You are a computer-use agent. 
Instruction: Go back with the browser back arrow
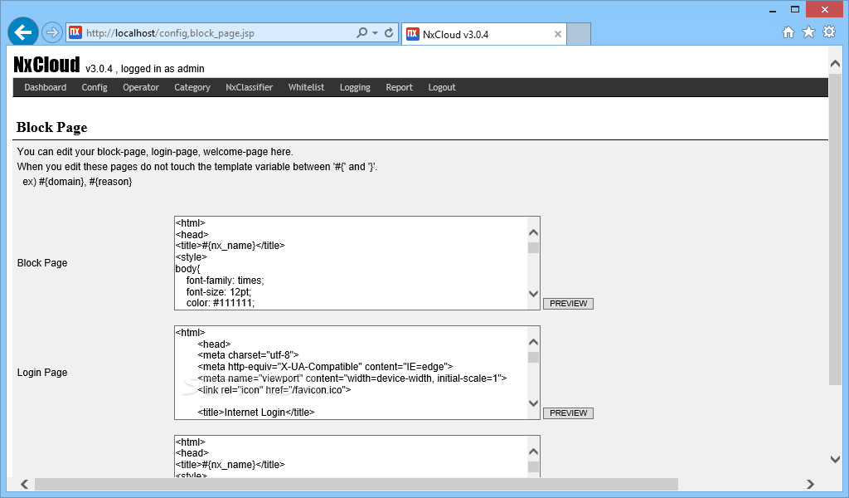23,32
